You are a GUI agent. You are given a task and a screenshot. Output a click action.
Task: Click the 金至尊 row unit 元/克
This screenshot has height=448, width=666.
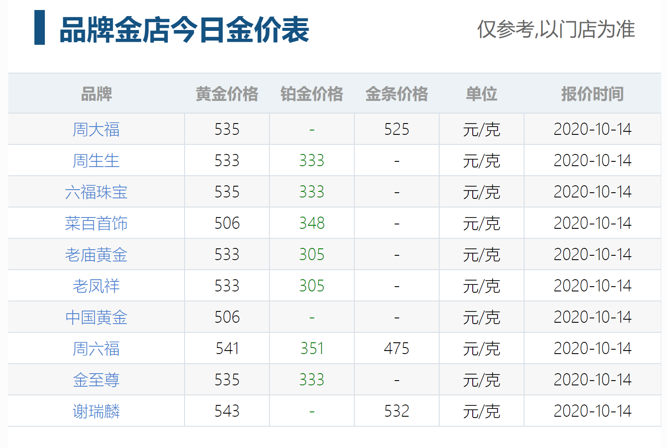coord(481,380)
